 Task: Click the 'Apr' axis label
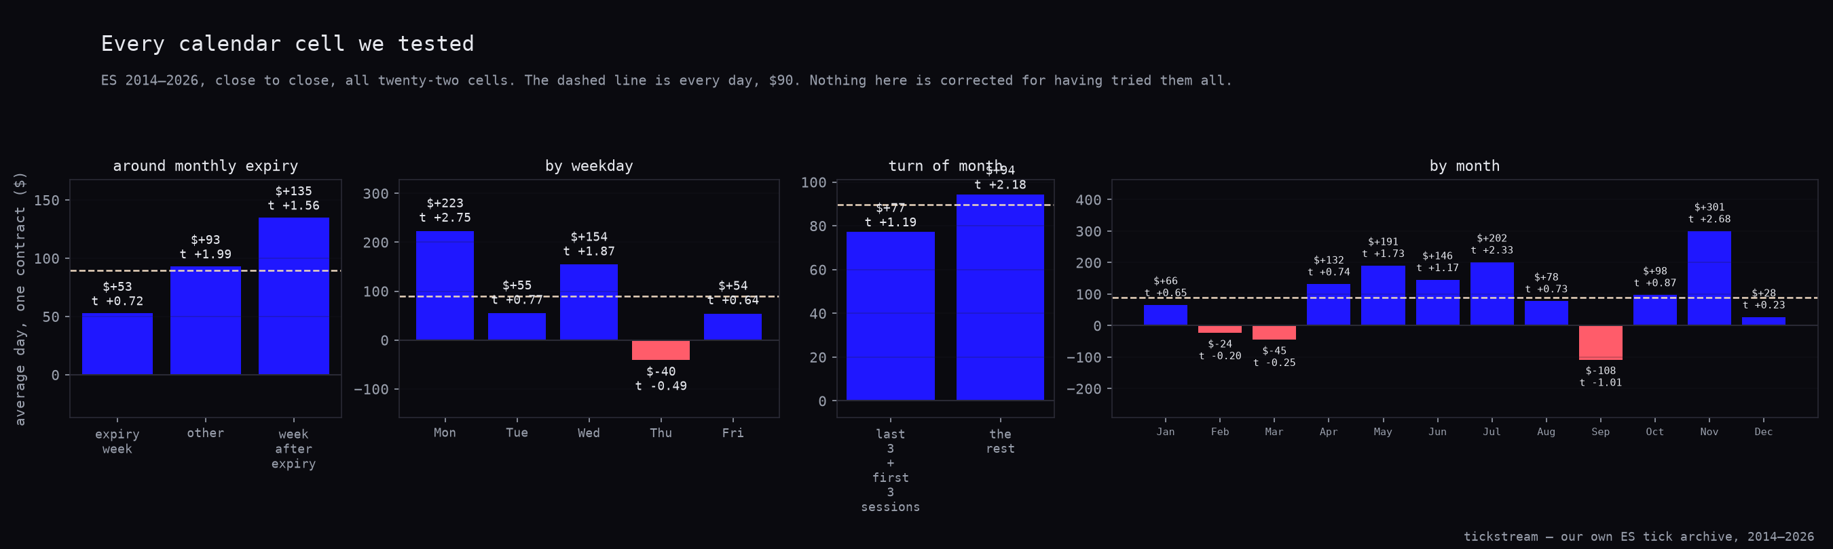point(1329,432)
